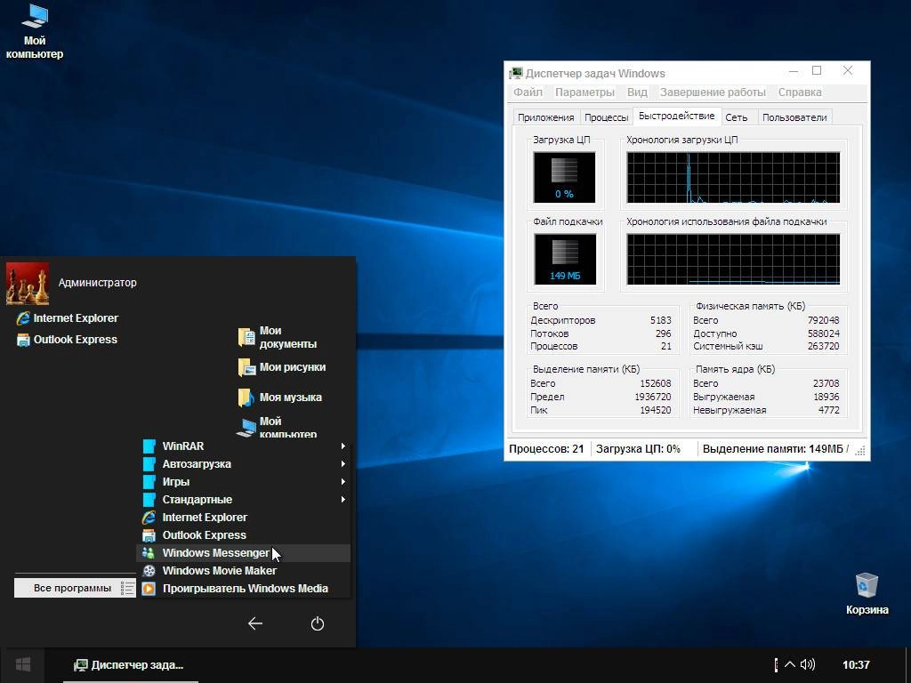Click Системный кэш value 263720
Image resolution: width=911 pixels, height=683 pixels.
point(823,346)
